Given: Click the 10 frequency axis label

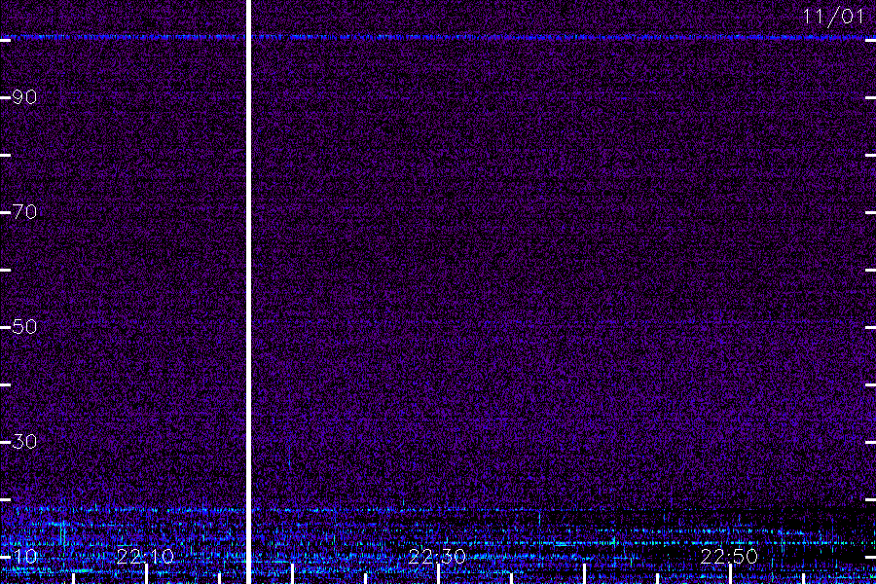Looking at the screenshot, I should (24, 556).
